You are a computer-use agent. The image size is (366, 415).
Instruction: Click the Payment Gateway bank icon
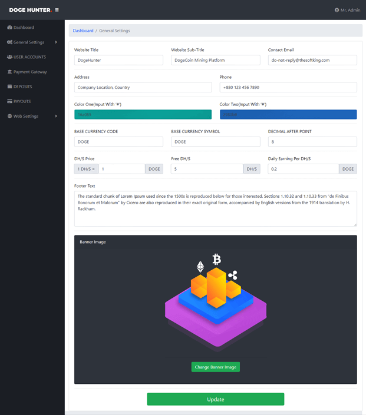pos(10,72)
